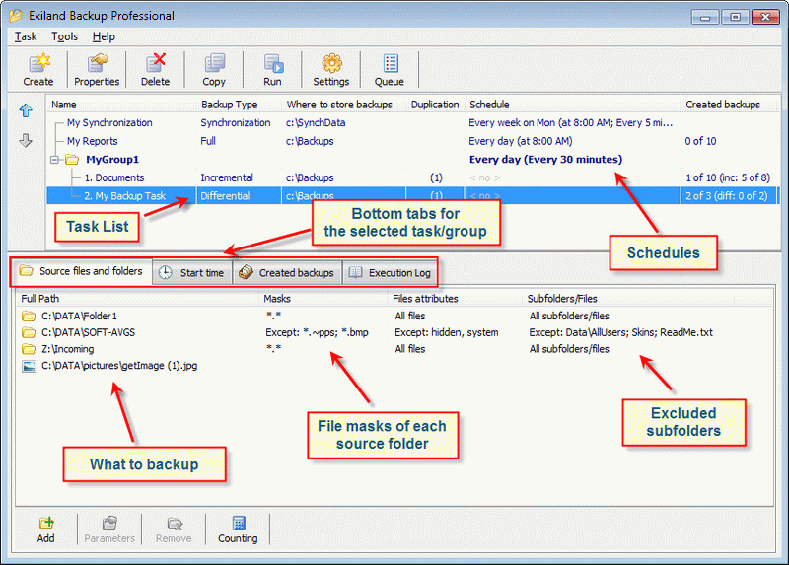Sort task list by Name column
The height and width of the screenshot is (565, 789).
(122, 105)
